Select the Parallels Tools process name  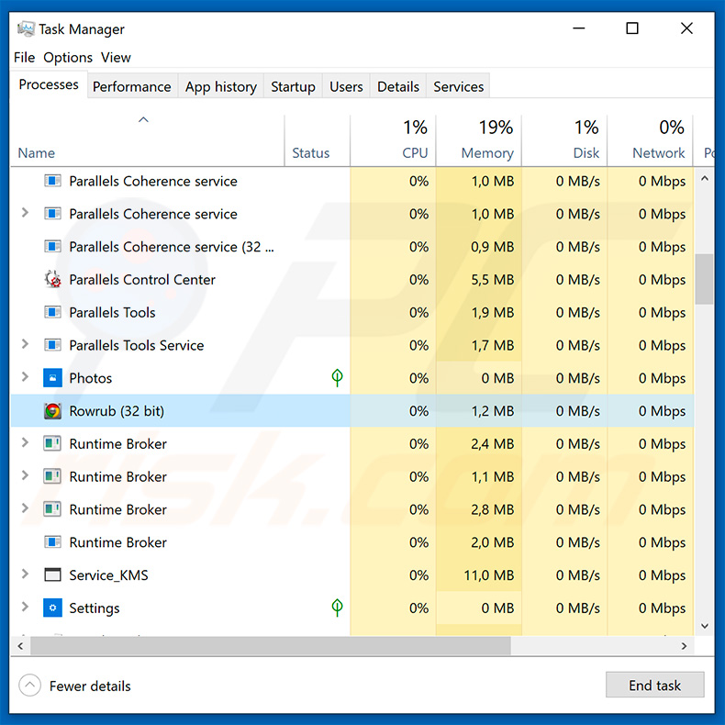[112, 312]
